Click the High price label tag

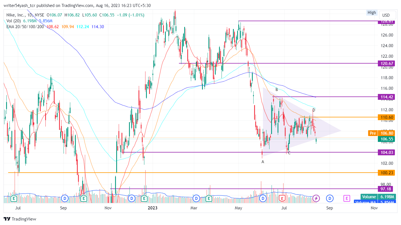coord(372,13)
